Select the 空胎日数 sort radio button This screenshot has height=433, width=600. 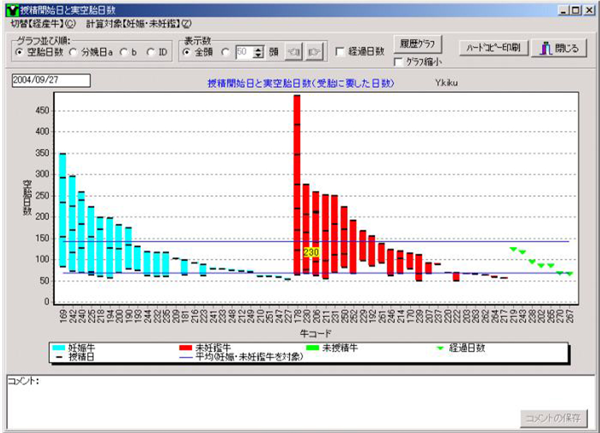tap(19, 52)
